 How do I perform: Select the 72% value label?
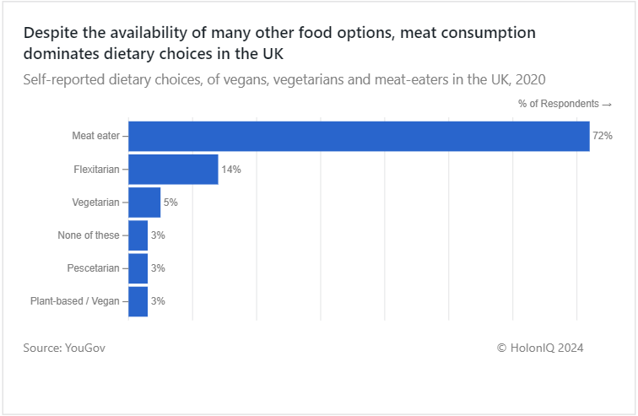click(x=603, y=136)
